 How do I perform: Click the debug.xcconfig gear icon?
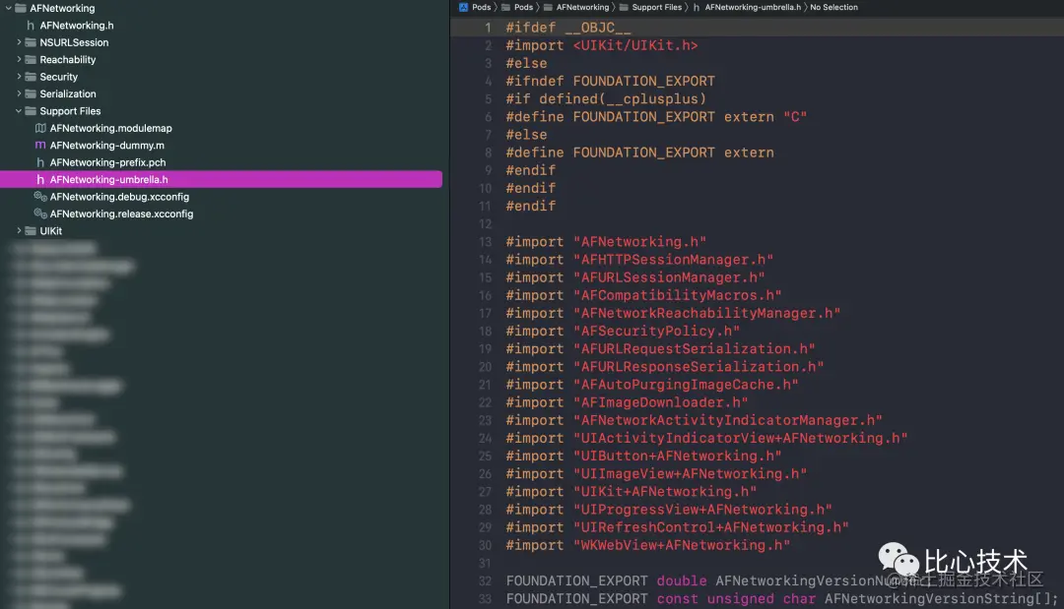tap(40, 197)
